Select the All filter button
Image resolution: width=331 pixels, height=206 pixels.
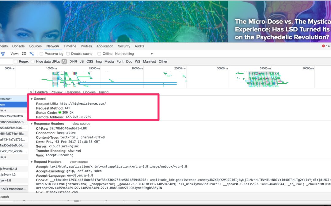coord(64,62)
